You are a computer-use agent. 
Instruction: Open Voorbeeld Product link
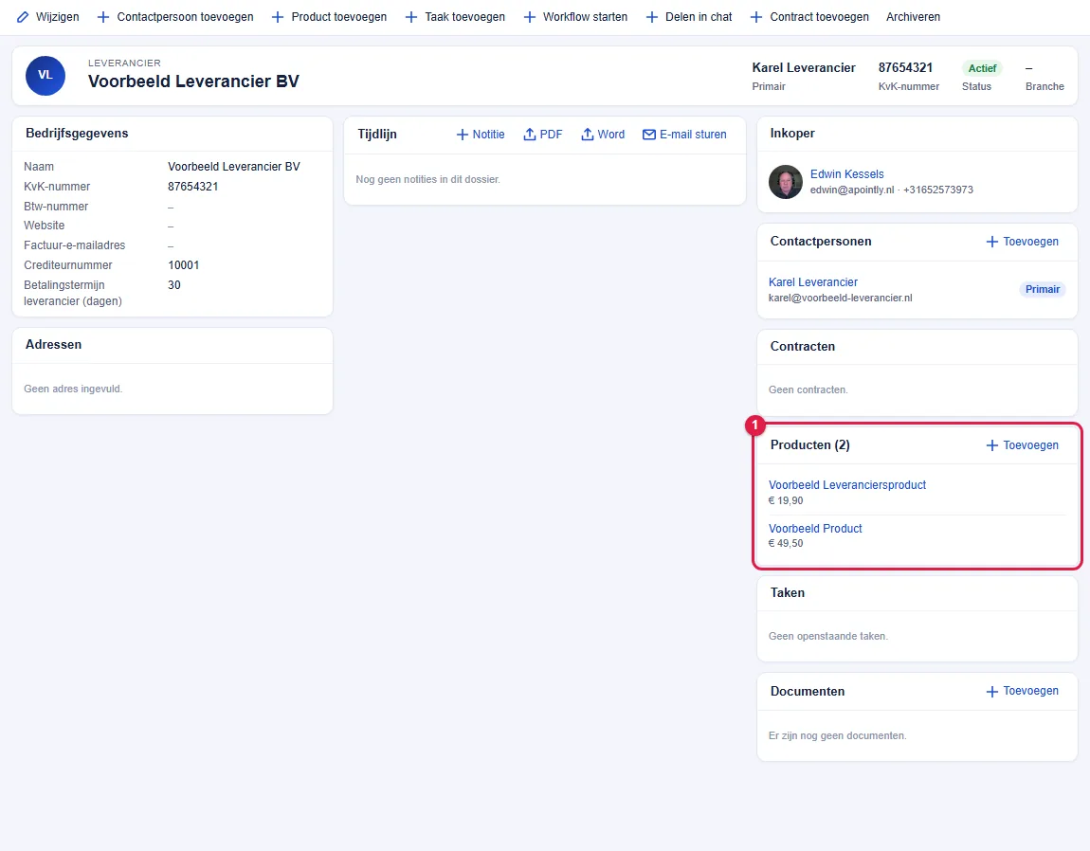pyautogui.click(x=815, y=529)
